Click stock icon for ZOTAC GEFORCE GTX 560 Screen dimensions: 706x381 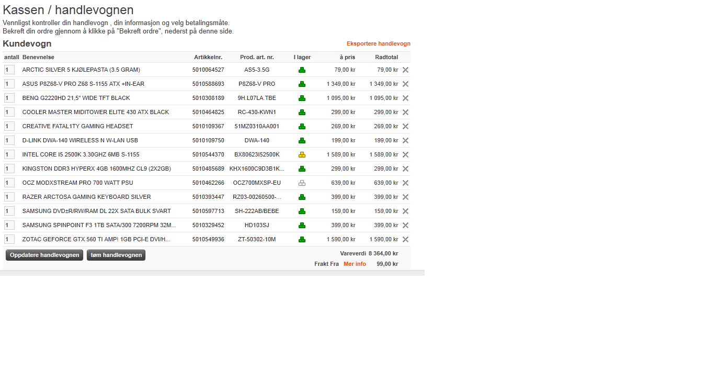click(x=302, y=239)
